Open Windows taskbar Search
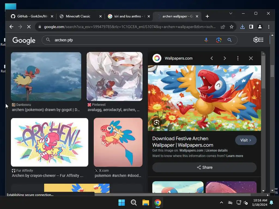This screenshot has width=279, height=209. pos(134,202)
